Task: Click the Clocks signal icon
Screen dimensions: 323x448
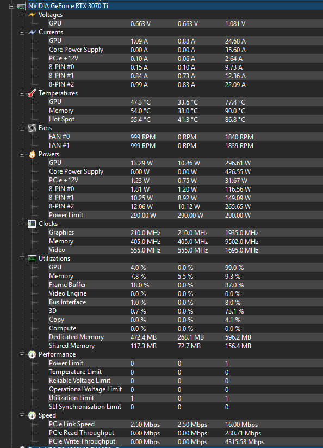Action: pyautogui.click(x=32, y=224)
